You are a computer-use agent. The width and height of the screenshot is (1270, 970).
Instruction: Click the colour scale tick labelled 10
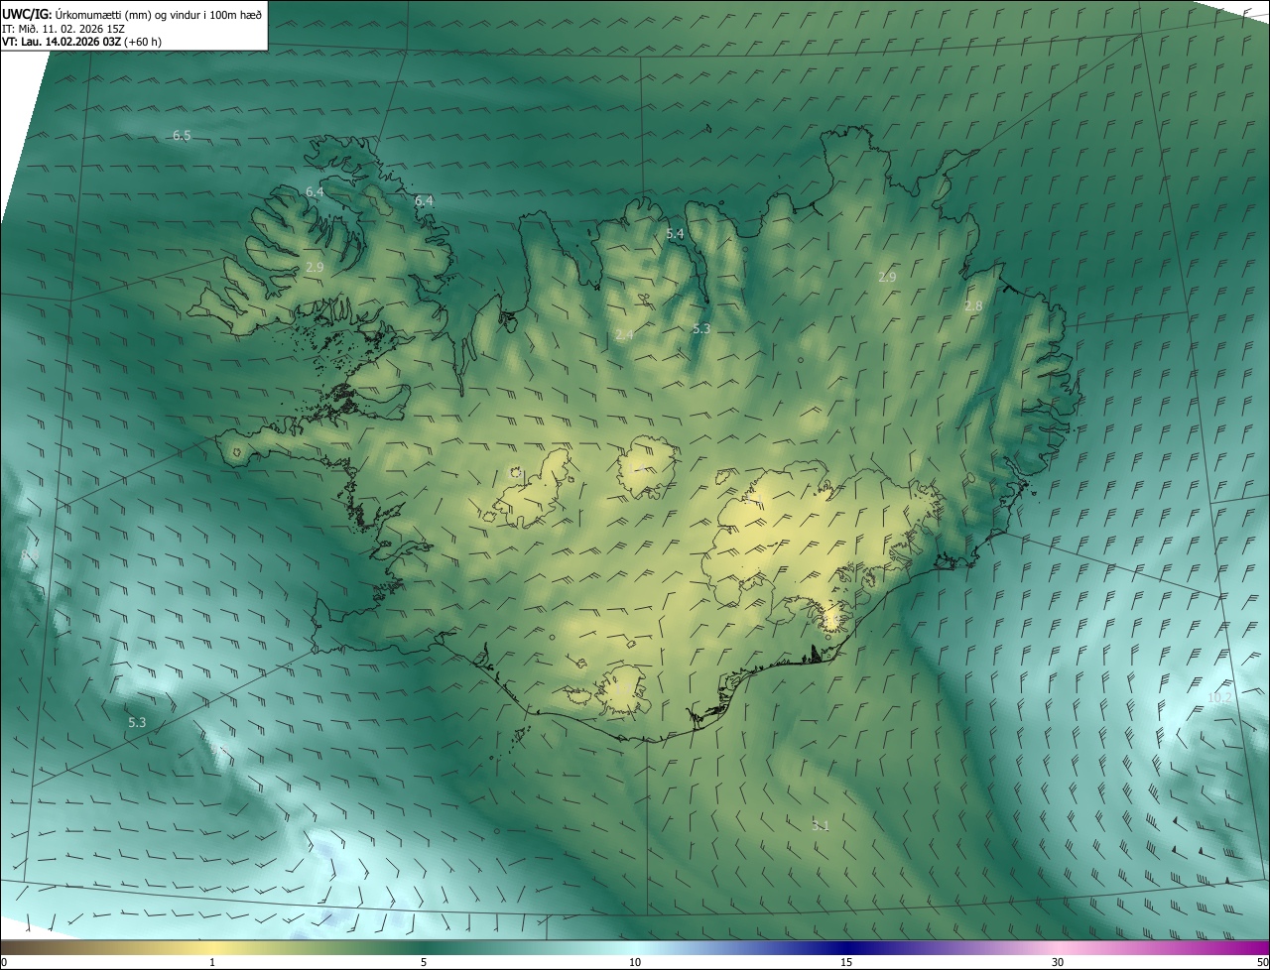coord(635,963)
